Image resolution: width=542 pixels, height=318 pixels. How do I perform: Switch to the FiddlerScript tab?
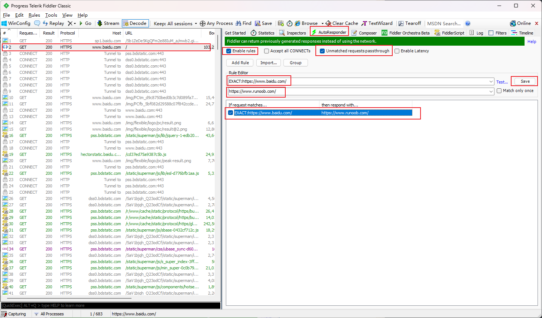449,33
